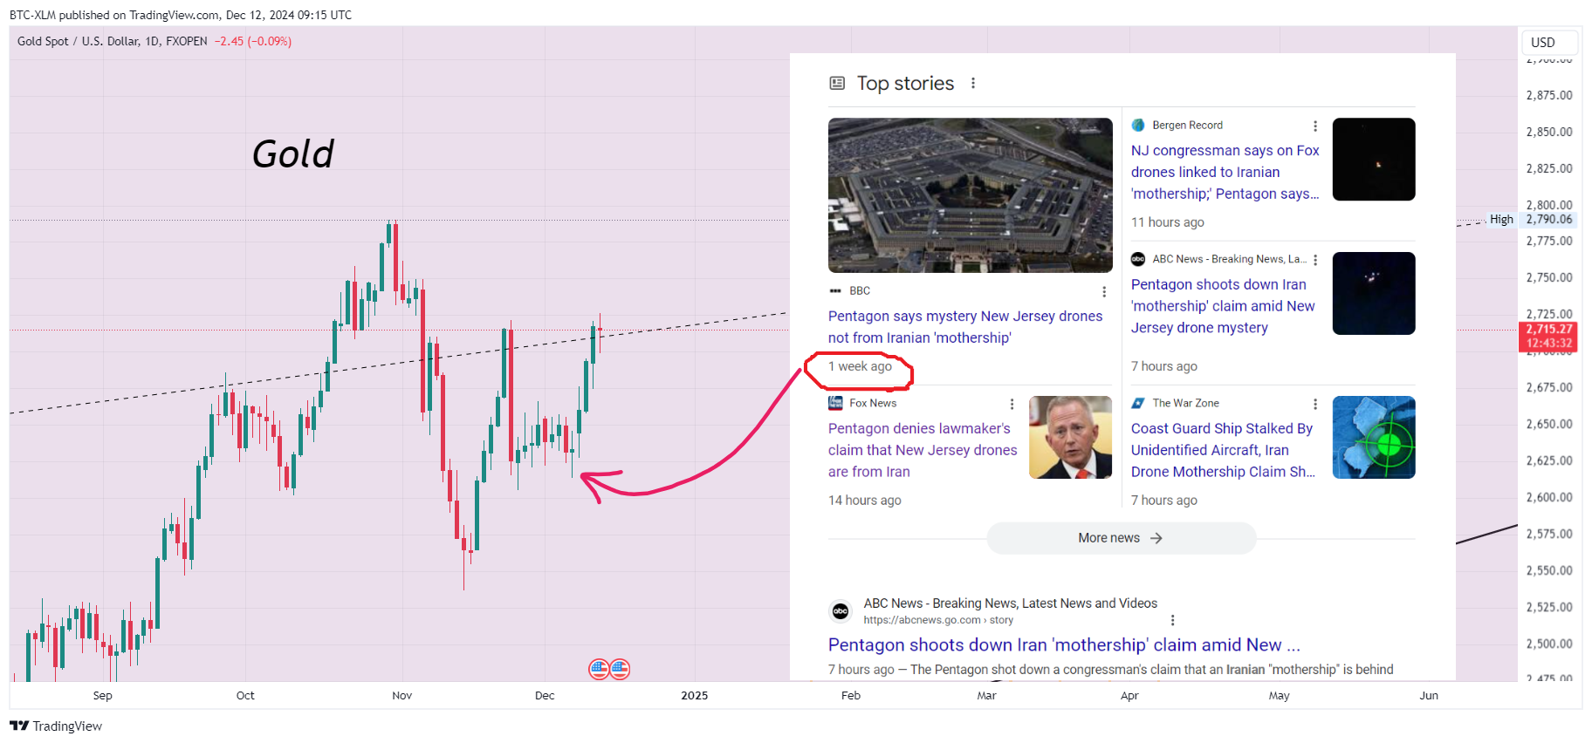Click the ABC News card source logo
1592x743 pixels.
tap(1138, 259)
